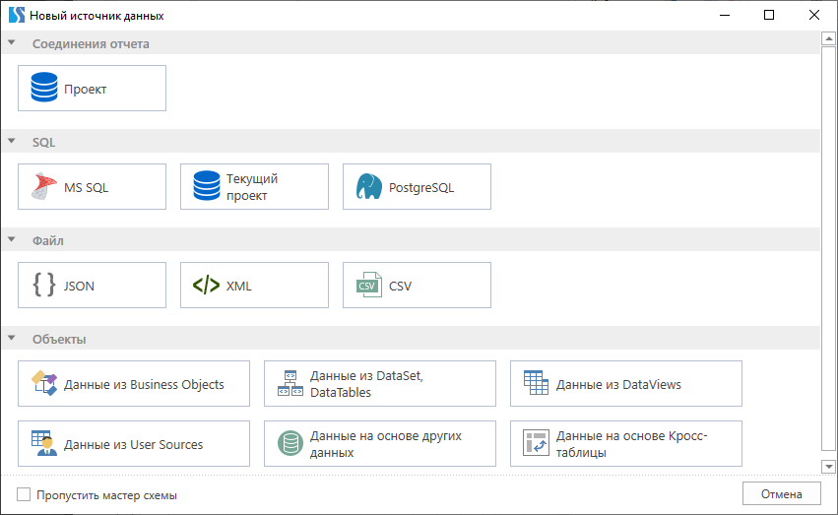The width and height of the screenshot is (838, 515).
Task: Select the PostgreSQL elephant icon
Action: [369, 187]
